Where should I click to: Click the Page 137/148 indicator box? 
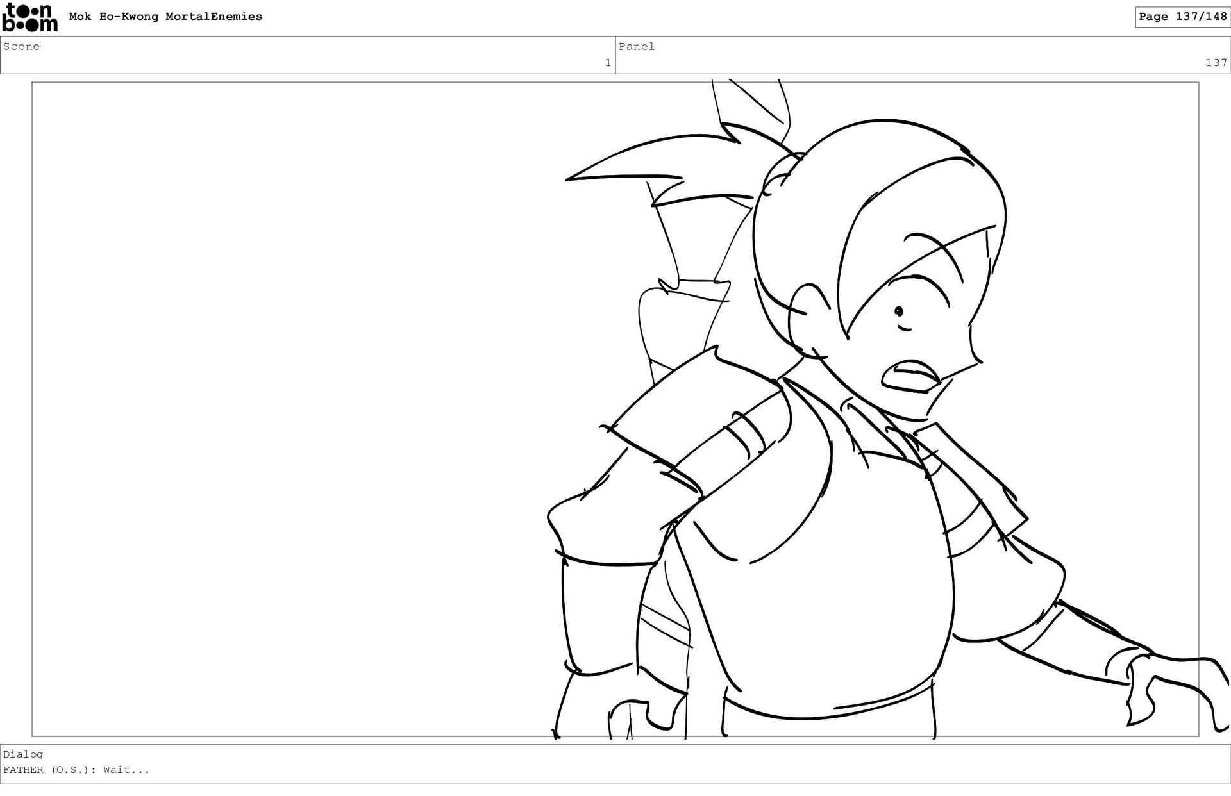[x=1182, y=17]
